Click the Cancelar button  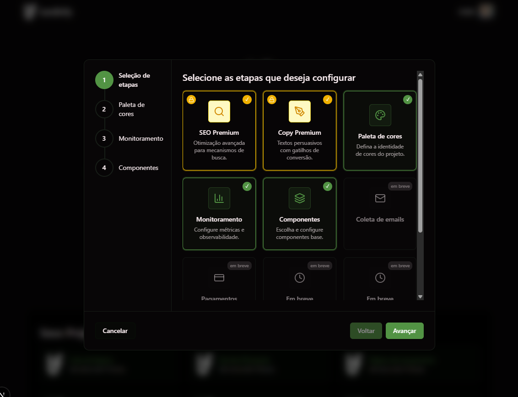(115, 331)
